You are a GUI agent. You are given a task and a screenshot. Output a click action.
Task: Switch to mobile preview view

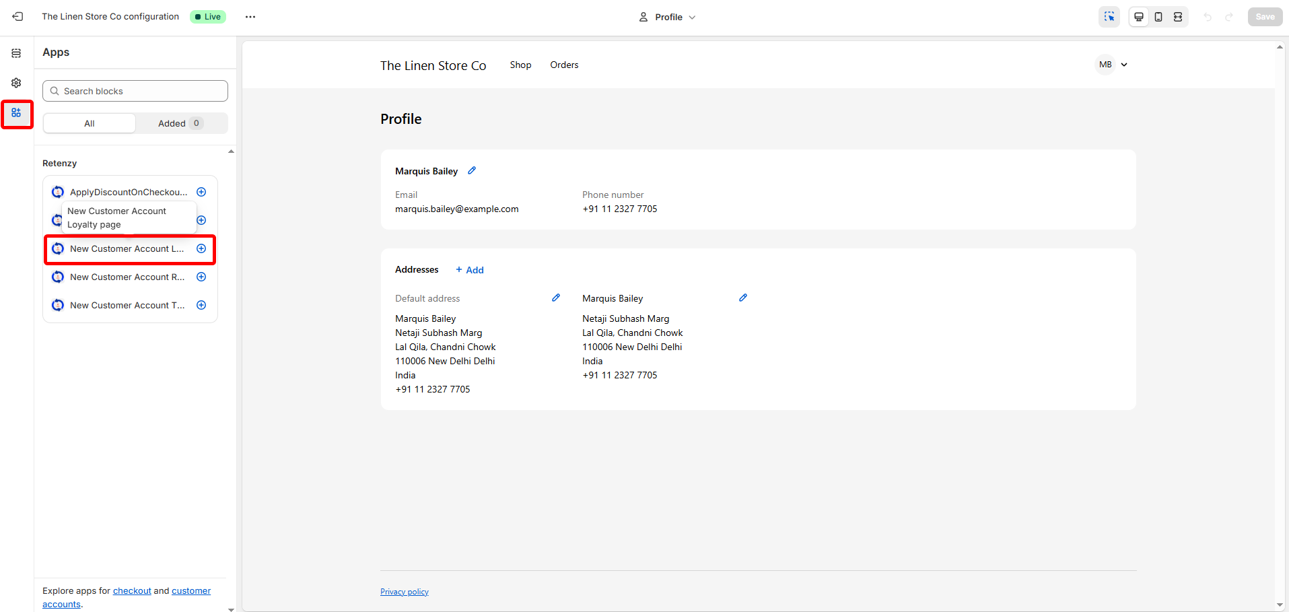pyautogui.click(x=1158, y=17)
